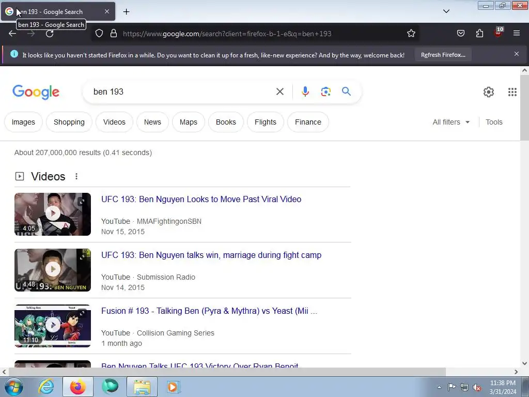Viewport: 529px width, 397px height.
Task: Close the 'ben 193 - Google Search' tab
Action: pos(106,11)
